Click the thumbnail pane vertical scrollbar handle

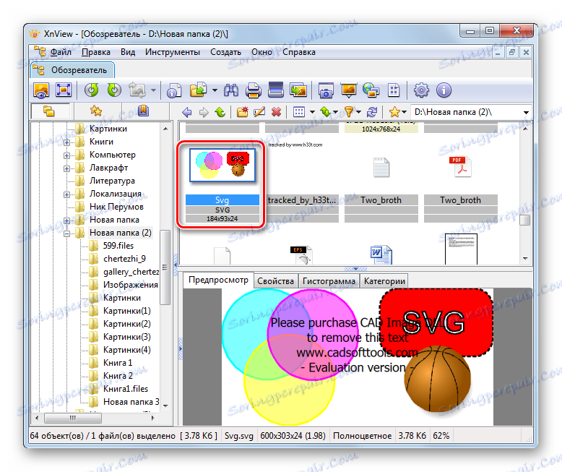(x=524, y=220)
